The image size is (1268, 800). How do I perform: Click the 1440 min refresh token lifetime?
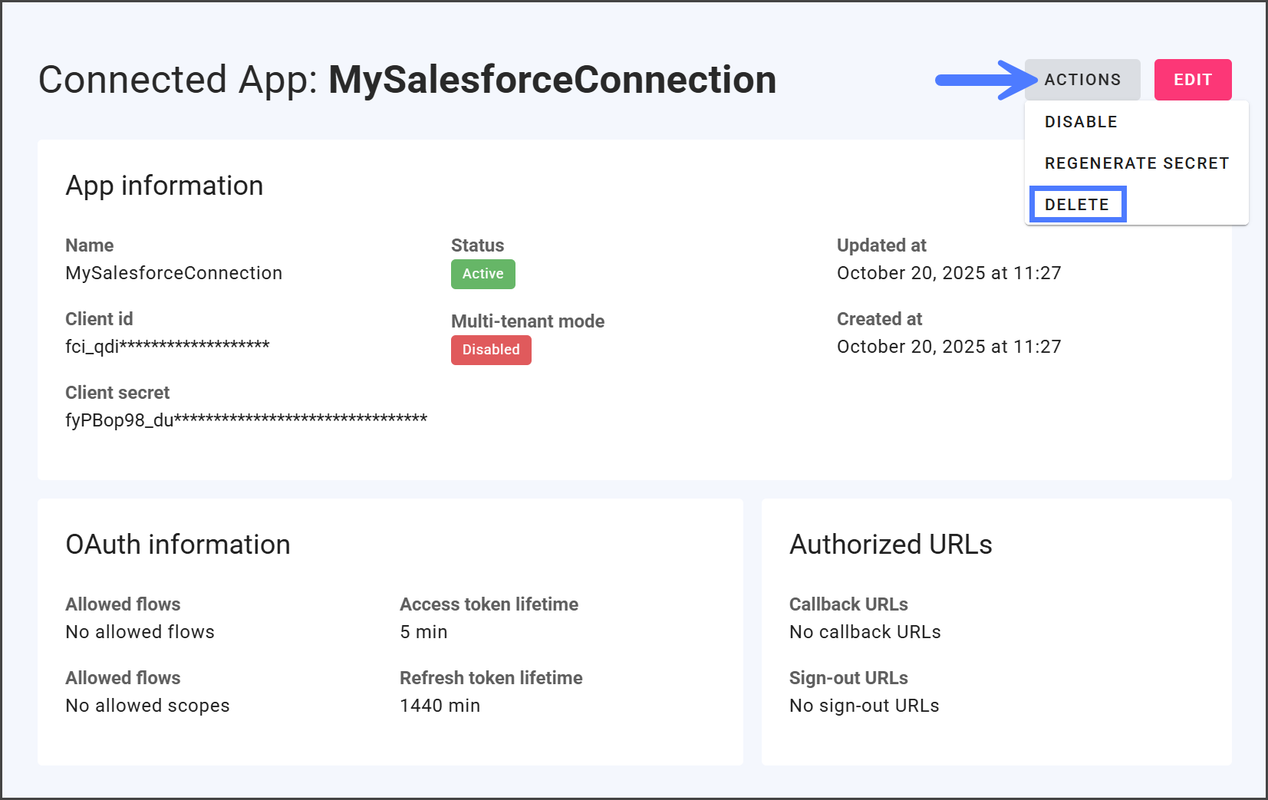(x=440, y=706)
